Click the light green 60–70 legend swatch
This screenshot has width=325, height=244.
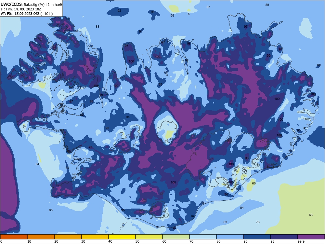tap(176, 237)
